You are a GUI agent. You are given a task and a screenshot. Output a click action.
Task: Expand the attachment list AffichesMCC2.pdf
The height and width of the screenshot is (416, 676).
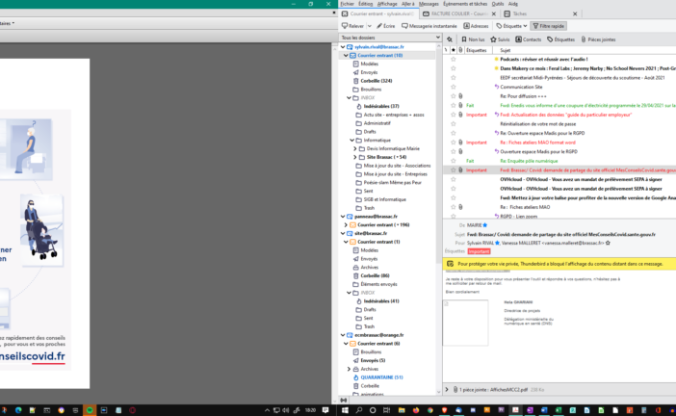pos(448,389)
